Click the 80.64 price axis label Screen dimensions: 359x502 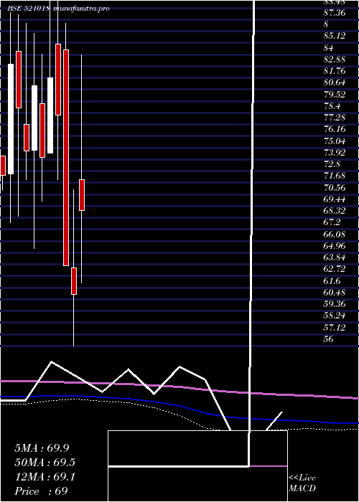(x=335, y=82)
